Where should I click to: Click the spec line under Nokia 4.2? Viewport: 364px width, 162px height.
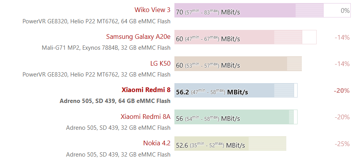coord(118,154)
